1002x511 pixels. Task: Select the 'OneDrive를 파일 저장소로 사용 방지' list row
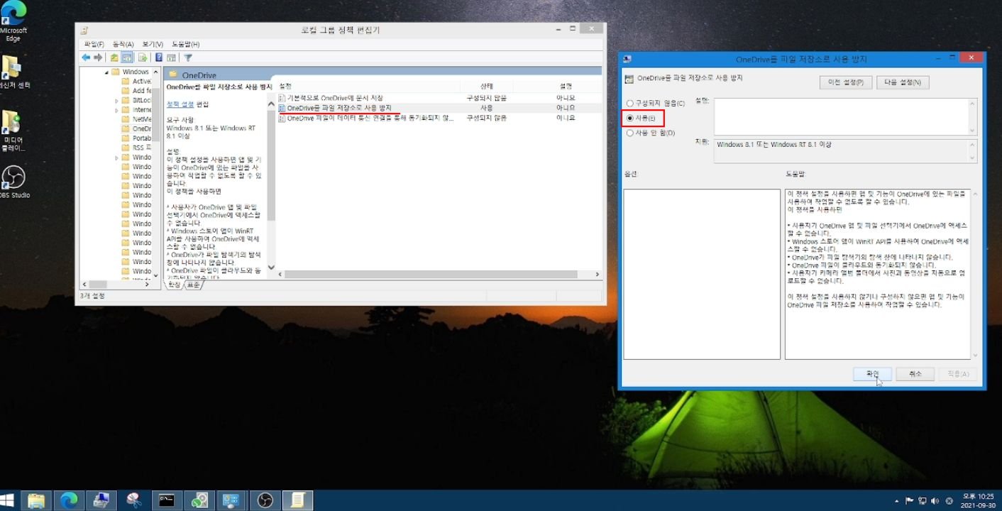pyautogui.click(x=439, y=108)
